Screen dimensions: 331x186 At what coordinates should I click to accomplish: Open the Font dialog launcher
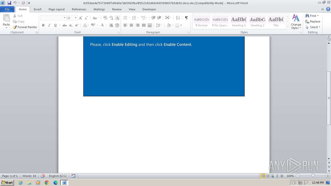[118, 33]
